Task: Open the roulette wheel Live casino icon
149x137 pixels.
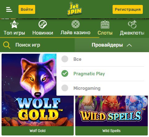Action: point(76,24)
